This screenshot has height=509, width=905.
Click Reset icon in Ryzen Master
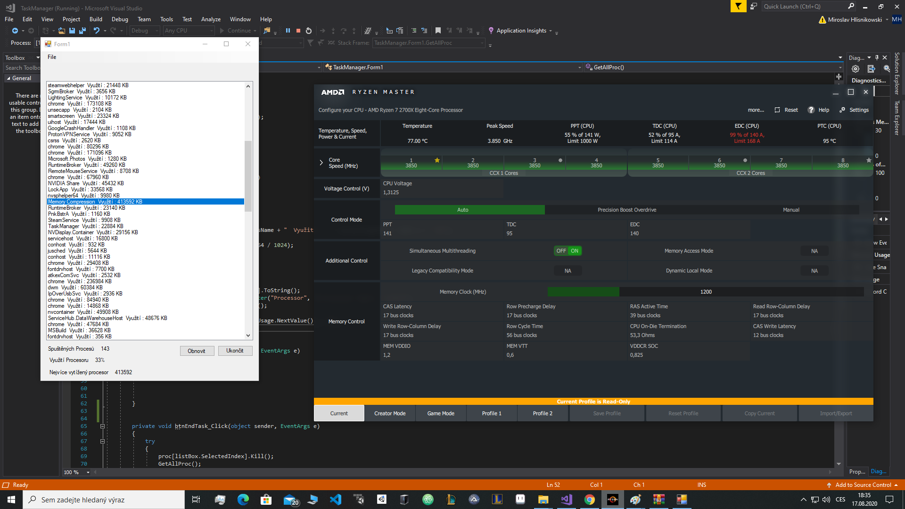coord(777,110)
